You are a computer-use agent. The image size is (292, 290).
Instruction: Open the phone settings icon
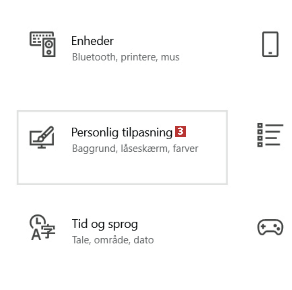pyautogui.click(x=270, y=44)
